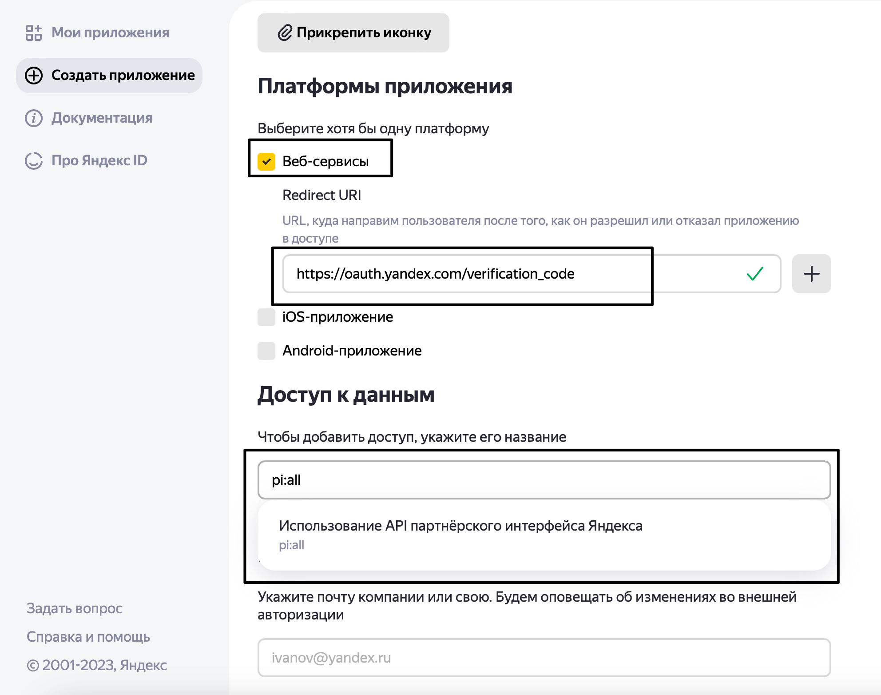Add another Redirect URI with plus button
The height and width of the screenshot is (695, 881).
point(811,274)
